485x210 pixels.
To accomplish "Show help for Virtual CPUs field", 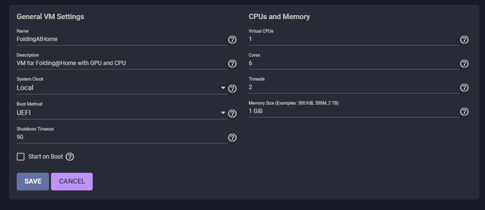I will pos(464,40).
